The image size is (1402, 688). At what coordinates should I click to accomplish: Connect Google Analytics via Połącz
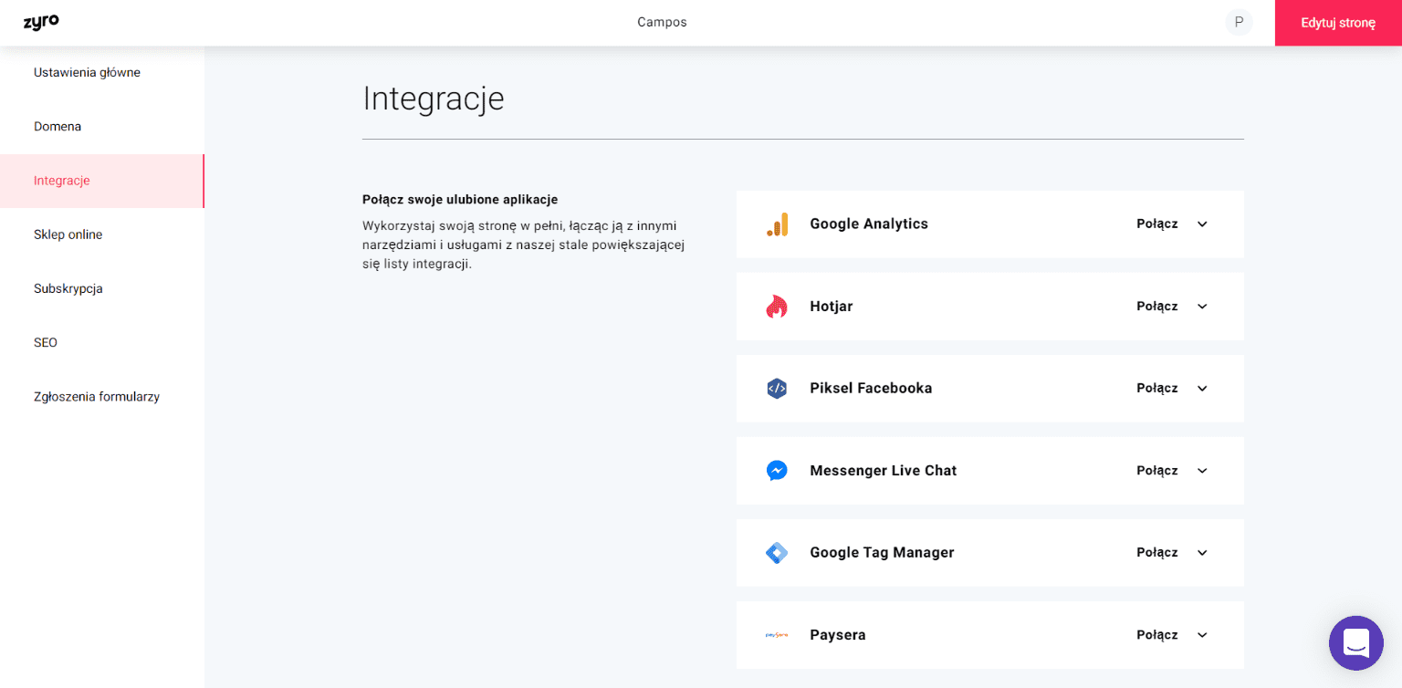(1156, 224)
